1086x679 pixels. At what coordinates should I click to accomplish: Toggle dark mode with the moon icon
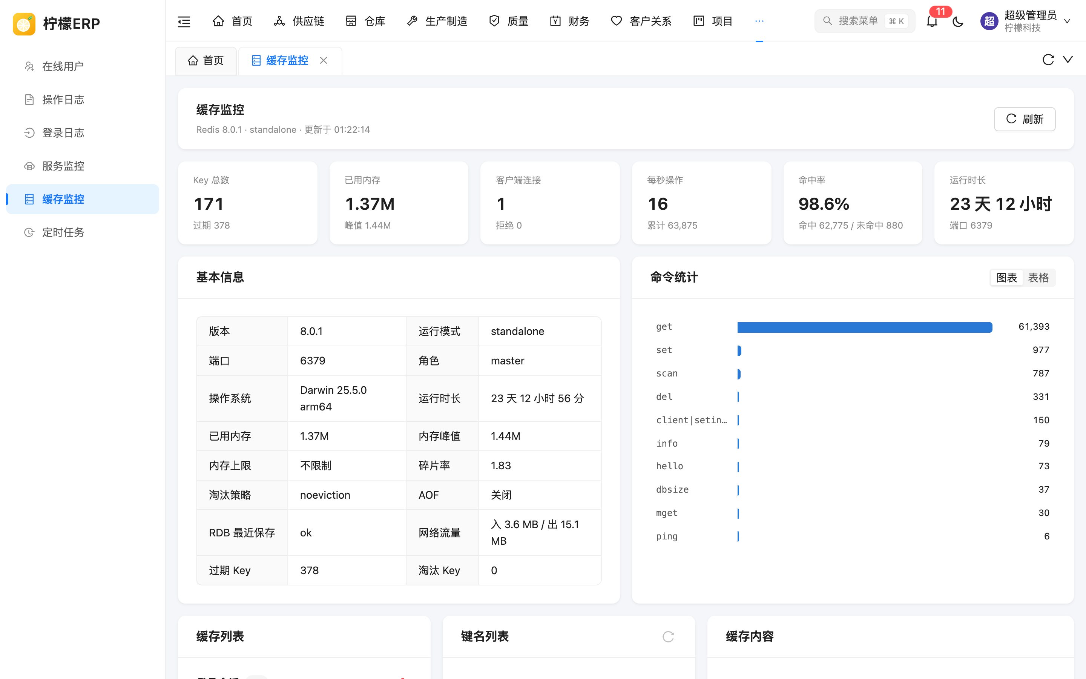click(958, 21)
